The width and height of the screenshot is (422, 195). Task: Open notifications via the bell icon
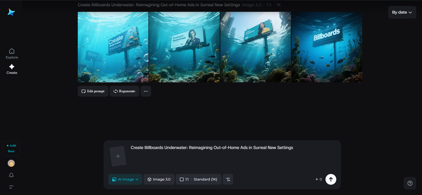click(11, 175)
